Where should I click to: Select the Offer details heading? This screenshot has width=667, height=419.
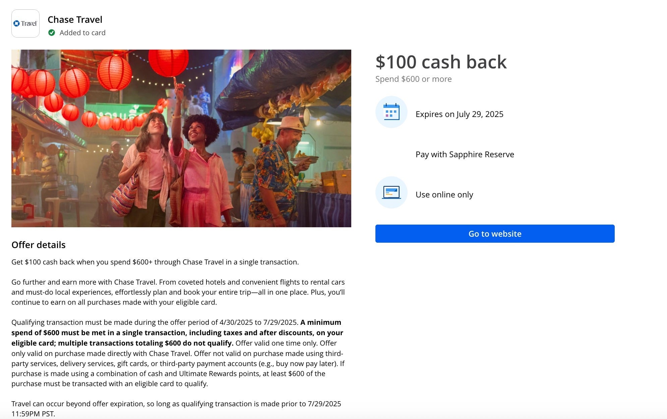coord(39,245)
